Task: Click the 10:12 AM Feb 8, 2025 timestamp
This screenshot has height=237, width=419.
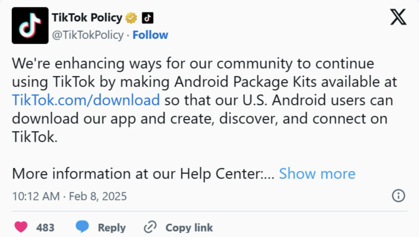Action: point(69,196)
